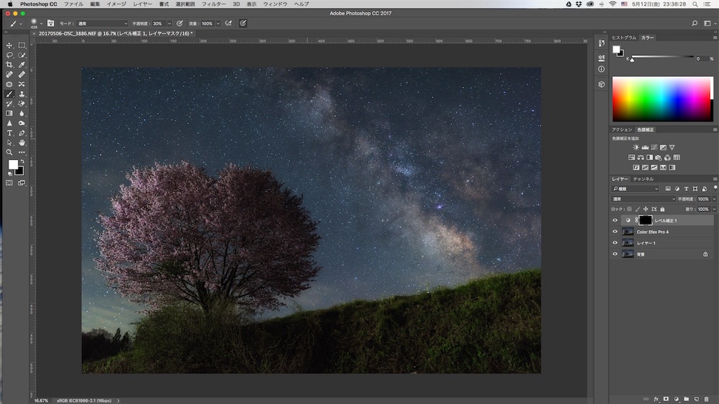Toggle Quick Mask mode icon
This screenshot has width=719, height=404.
coord(9,183)
